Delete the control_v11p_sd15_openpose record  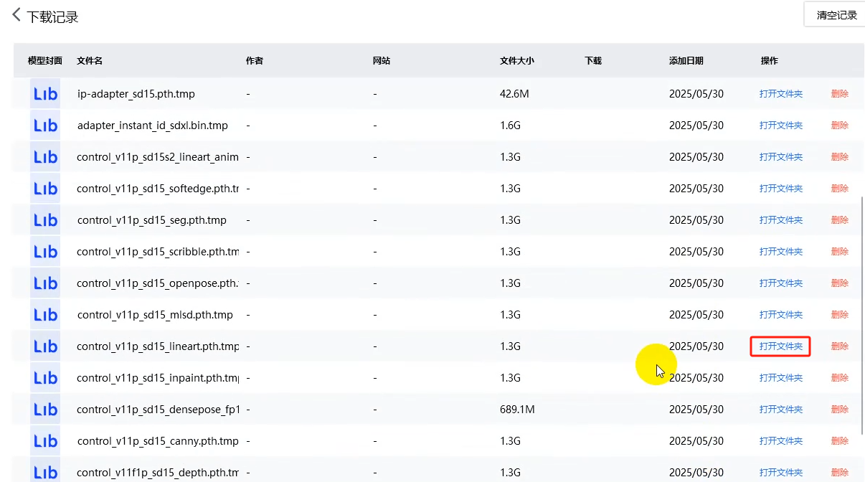(839, 283)
